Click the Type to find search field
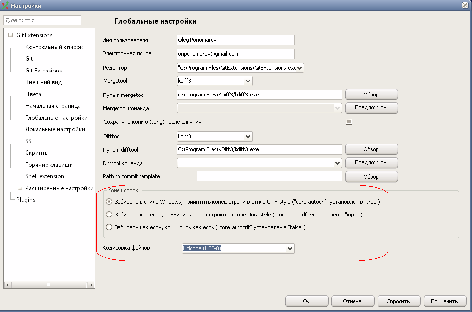472x312 pixels. tap(42, 20)
